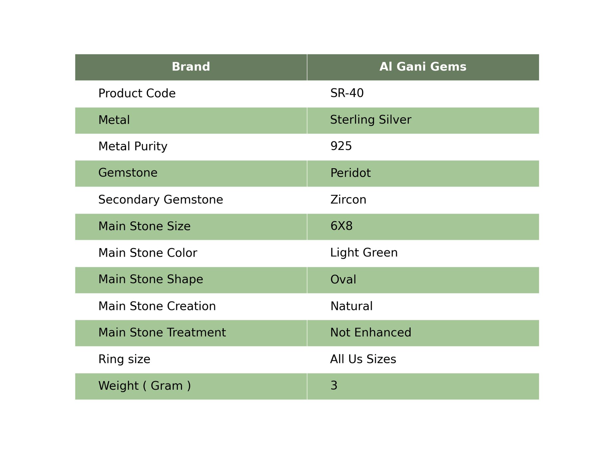Click the Brand header cell
The height and width of the screenshot is (449, 599).
191,67
